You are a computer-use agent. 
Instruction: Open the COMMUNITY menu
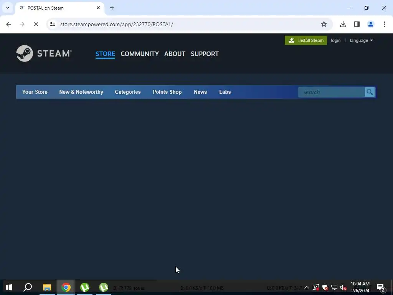click(140, 54)
